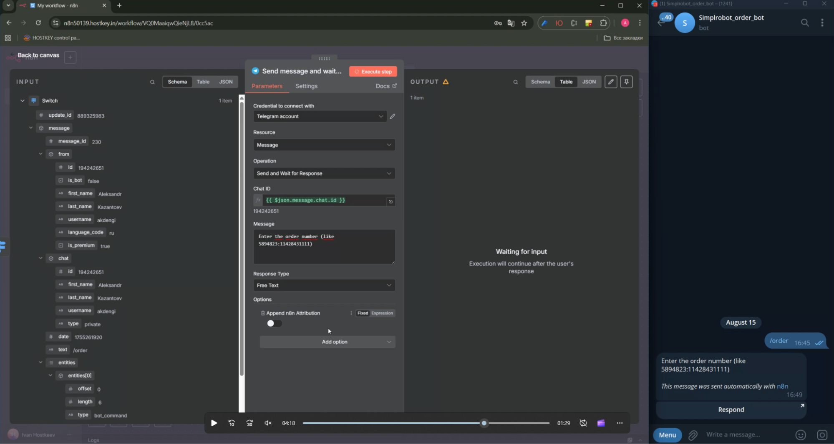Toggle Append n8n Attribution switch
The width and height of the screenshot is (834, 444).
[274, 324]
